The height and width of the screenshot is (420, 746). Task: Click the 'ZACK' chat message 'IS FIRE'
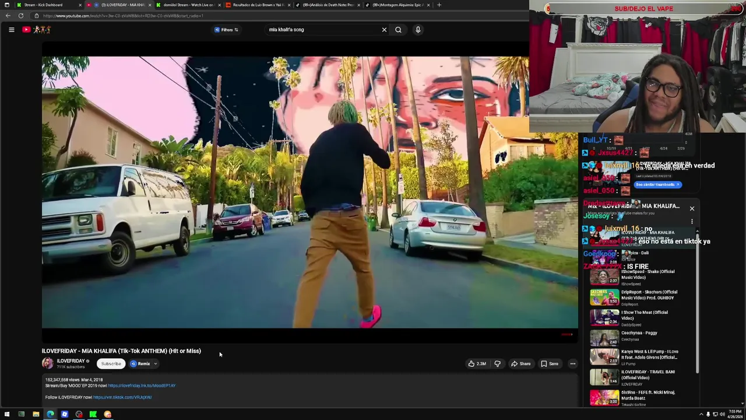616,266
